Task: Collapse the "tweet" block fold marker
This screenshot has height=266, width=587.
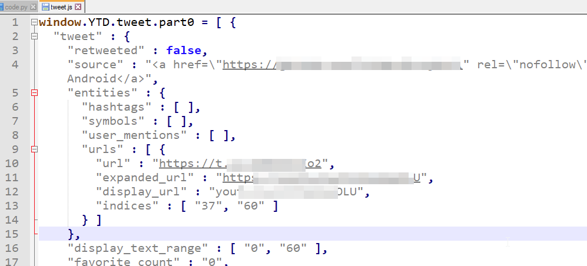Action: [34, 36]
